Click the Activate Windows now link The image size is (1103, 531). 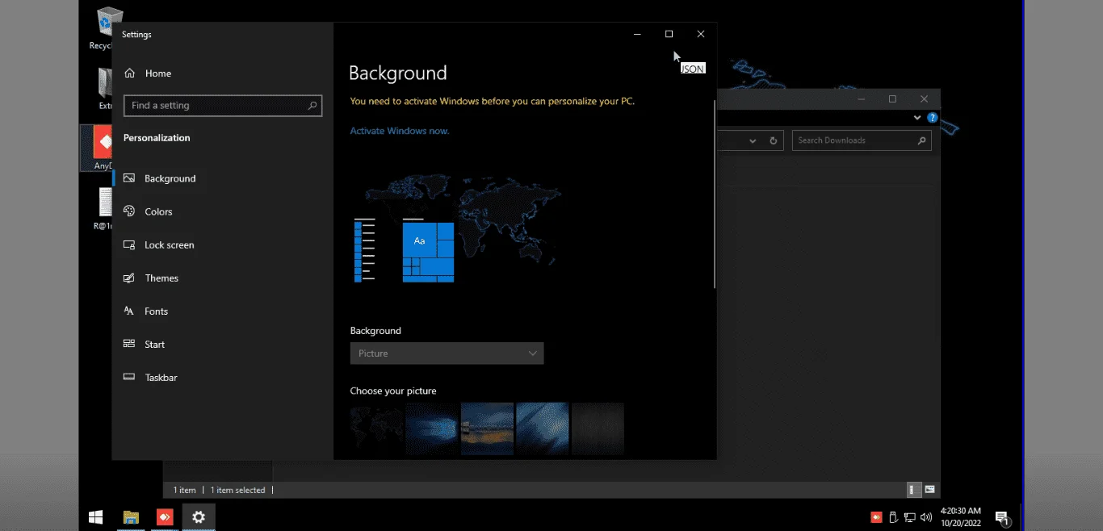coord(400,131)
